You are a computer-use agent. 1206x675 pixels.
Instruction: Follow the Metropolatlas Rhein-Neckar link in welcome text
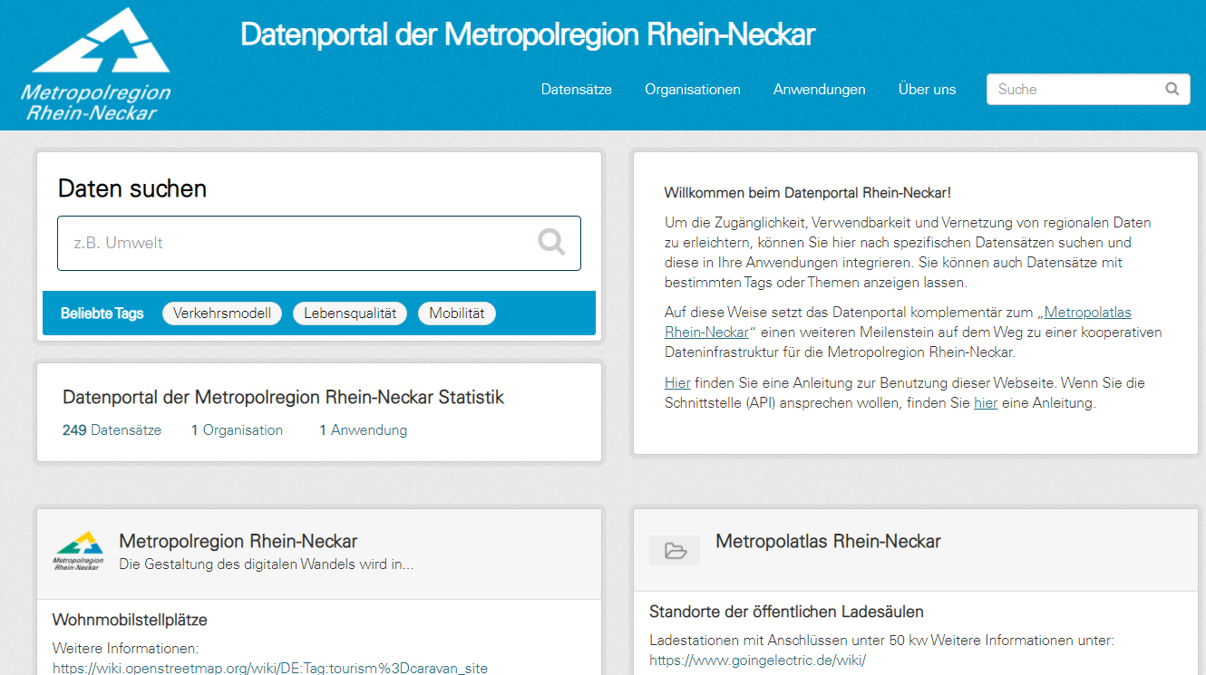tap(1087, 313)
